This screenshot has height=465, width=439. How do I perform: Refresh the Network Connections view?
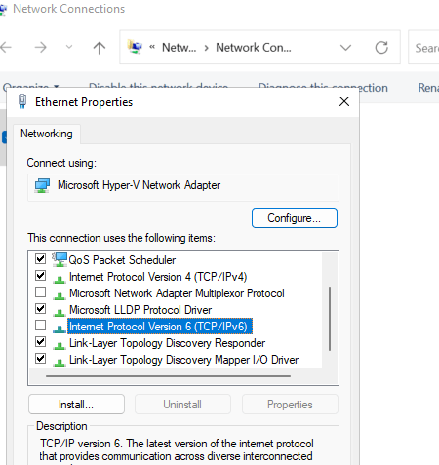pos(381,48)
